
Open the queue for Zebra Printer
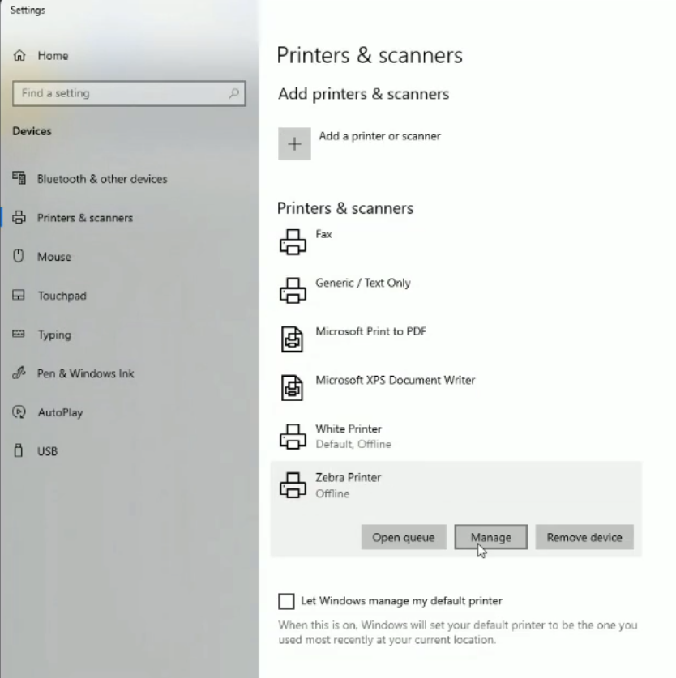(403, 536)
